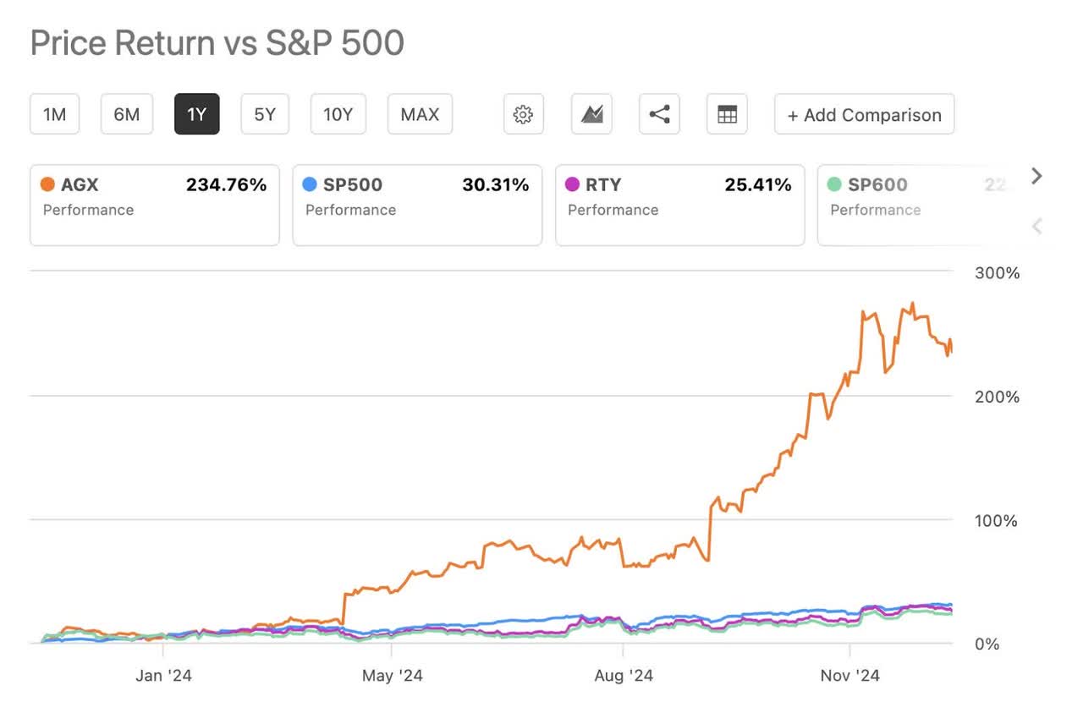Switch to table view of data
The image size is (1083, 724).
[x=726, y=114]
